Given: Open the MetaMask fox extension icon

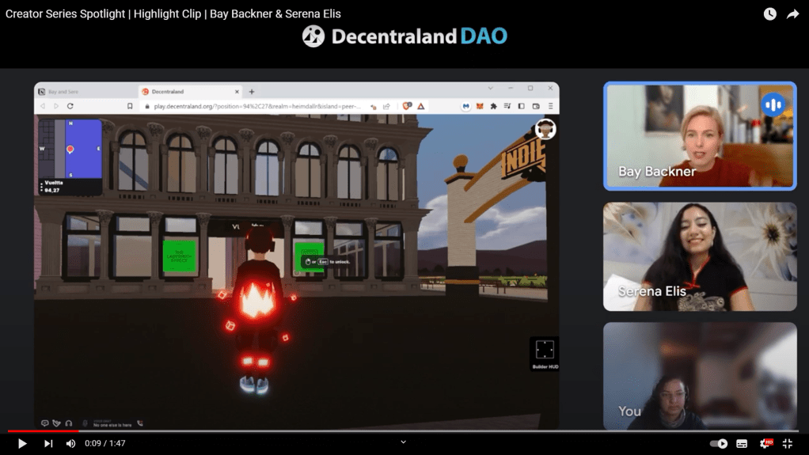Looking at the screenshot, I should pyautogui.click(x=480, y=106).
